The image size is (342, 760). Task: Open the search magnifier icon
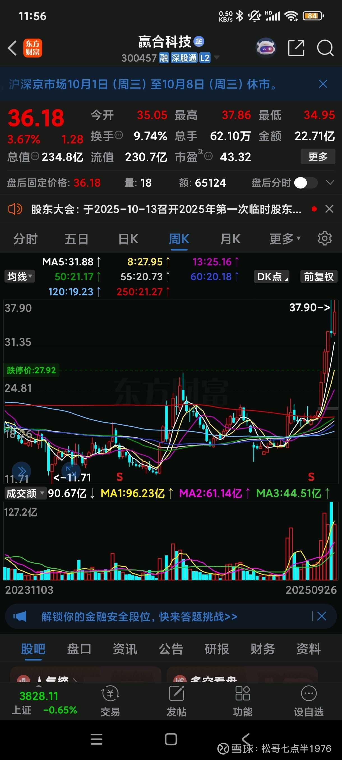[325, 48]
